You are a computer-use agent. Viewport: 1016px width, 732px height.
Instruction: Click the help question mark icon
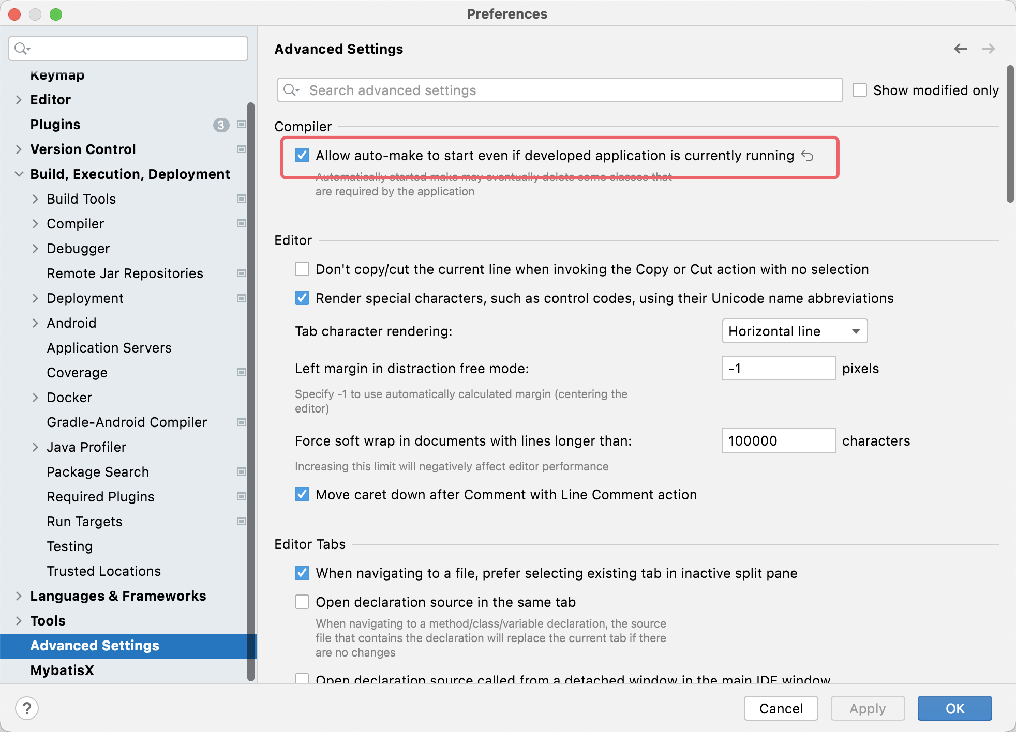pos(27,708)
